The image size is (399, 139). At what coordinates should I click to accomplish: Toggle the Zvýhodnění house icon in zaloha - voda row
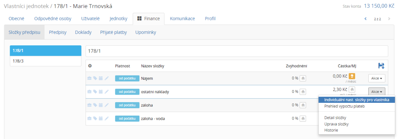pos(303,118)
